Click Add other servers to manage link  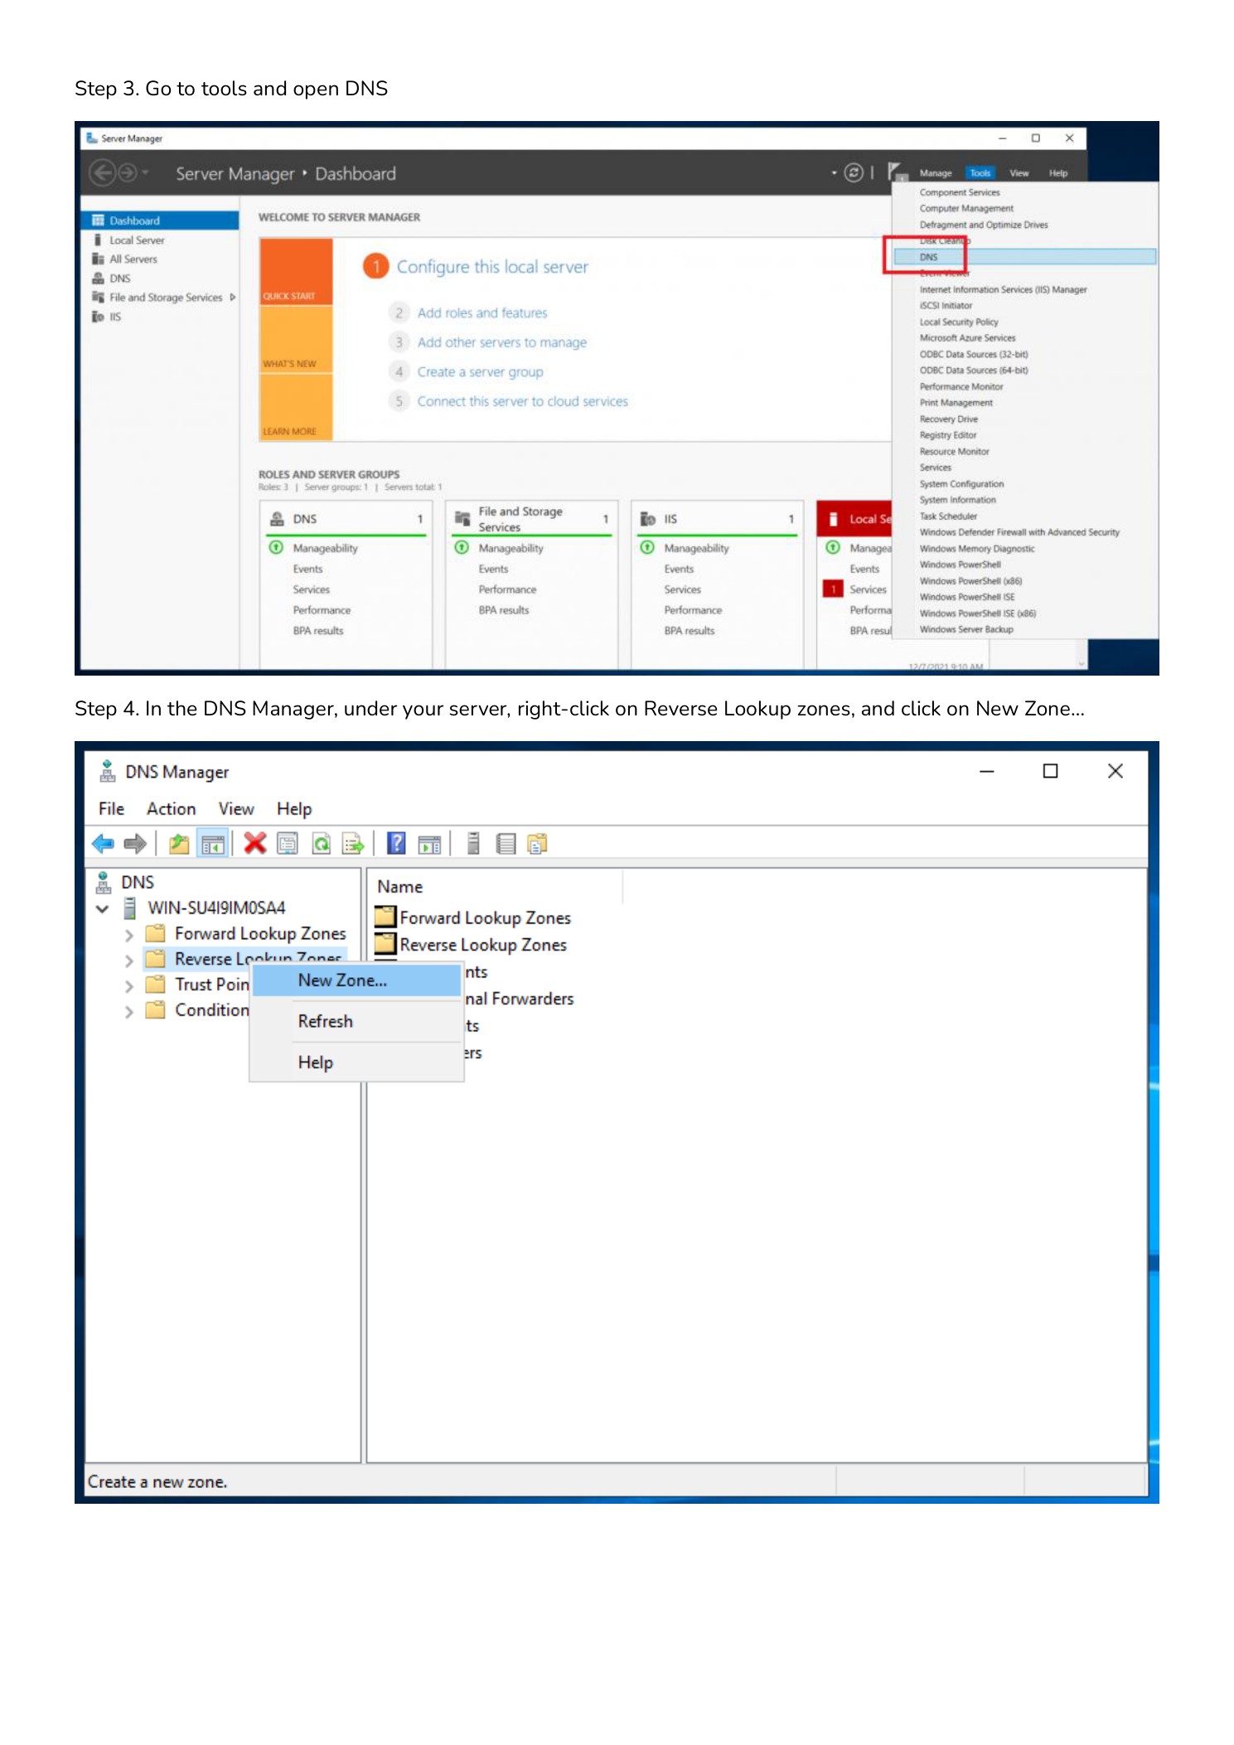tap(502, 342)
